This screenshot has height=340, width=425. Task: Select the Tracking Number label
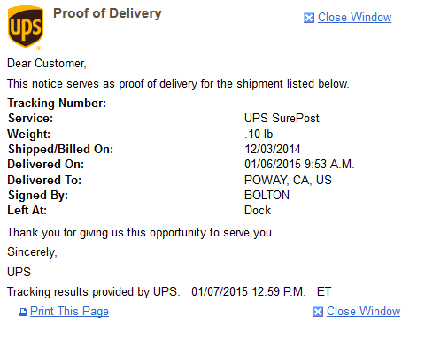tap(57, 103)
